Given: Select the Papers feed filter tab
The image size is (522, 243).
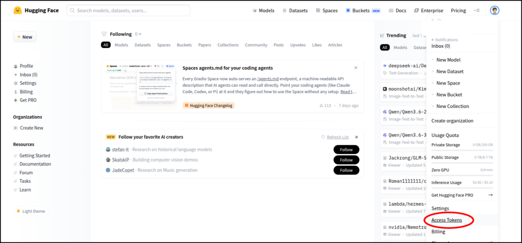Looking at the screenshot, I should point(204,45).
